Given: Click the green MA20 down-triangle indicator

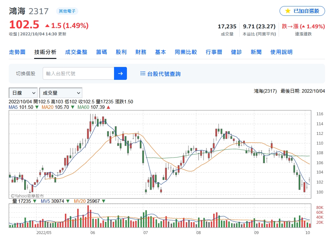Looking at the screenshot, I should [x=73, y=107].
